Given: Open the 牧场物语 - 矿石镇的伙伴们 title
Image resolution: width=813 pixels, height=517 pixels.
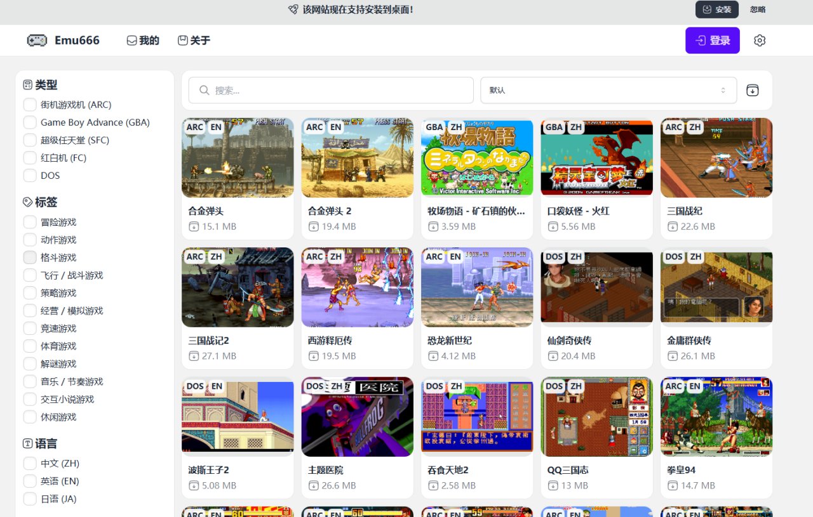Looking at the screenshot, I should (x=476, y=211).
